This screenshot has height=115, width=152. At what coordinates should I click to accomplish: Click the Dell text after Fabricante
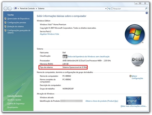pyautogui.click(x=64, y=53)
